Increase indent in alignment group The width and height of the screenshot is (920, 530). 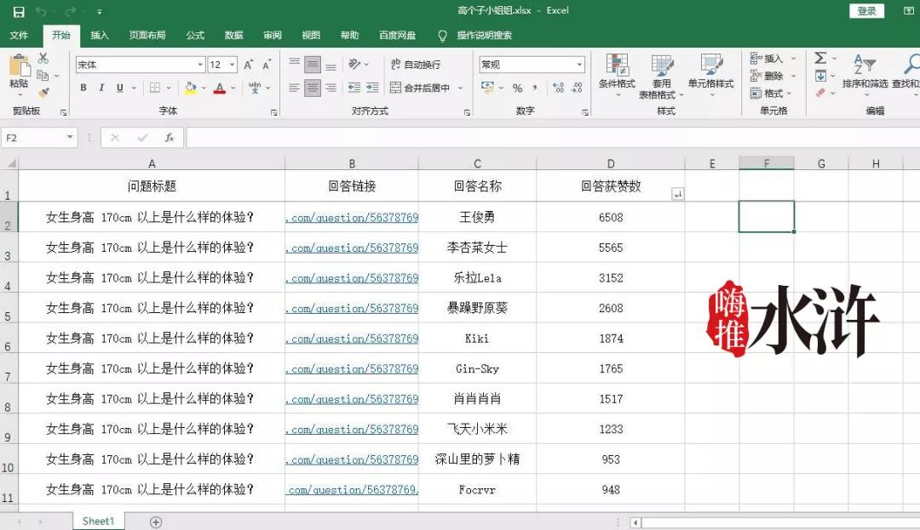pos(372,88)
